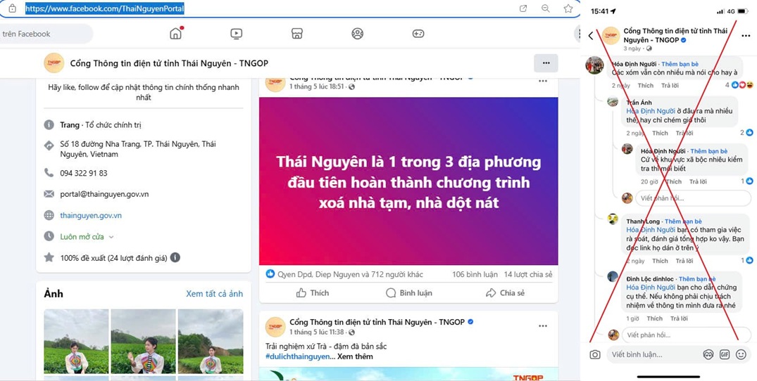Open the Marketplace store icon

coord(297,34)
